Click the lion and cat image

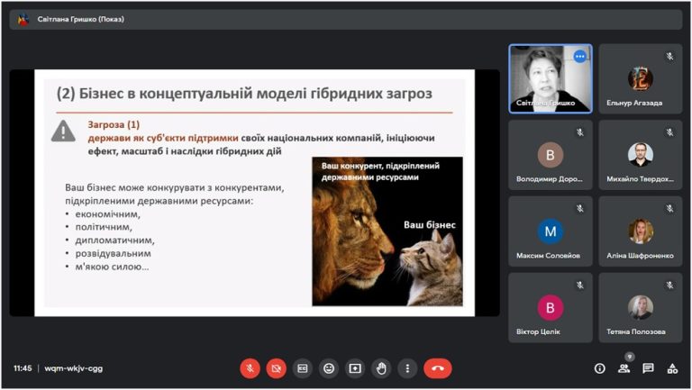click(x=387, y=231)
